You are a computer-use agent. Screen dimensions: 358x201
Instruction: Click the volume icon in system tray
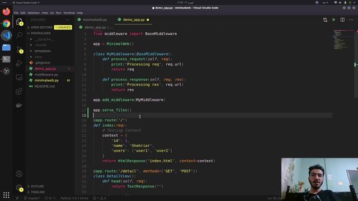(x=340, y=2)
